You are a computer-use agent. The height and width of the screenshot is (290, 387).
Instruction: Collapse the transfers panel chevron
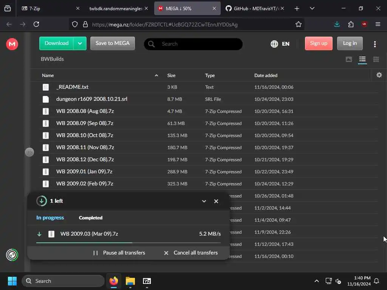tap(204, 201)
